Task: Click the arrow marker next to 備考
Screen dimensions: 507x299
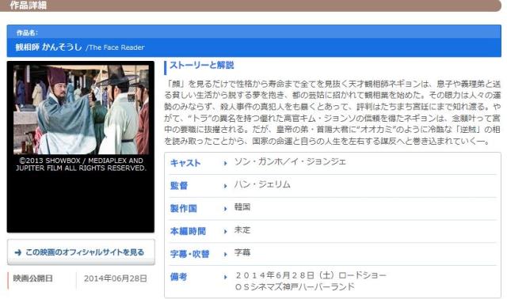Action: click(225, 277)
